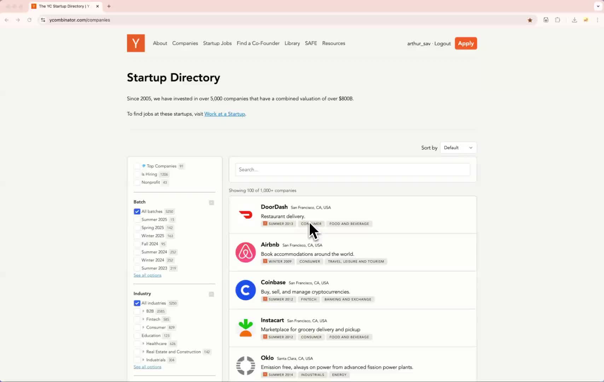Open a new browser tab

[x=109, y=6]
